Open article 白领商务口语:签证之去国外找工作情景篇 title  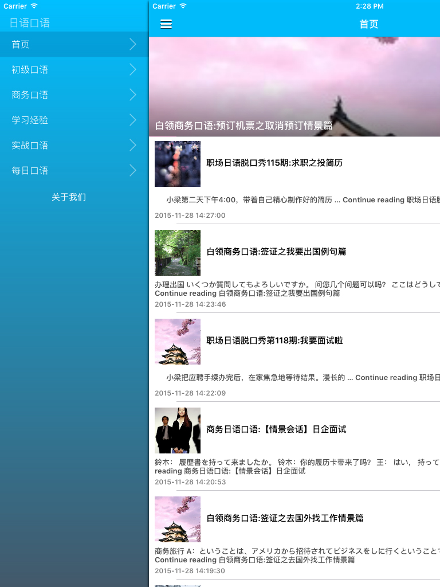[285, 518]
